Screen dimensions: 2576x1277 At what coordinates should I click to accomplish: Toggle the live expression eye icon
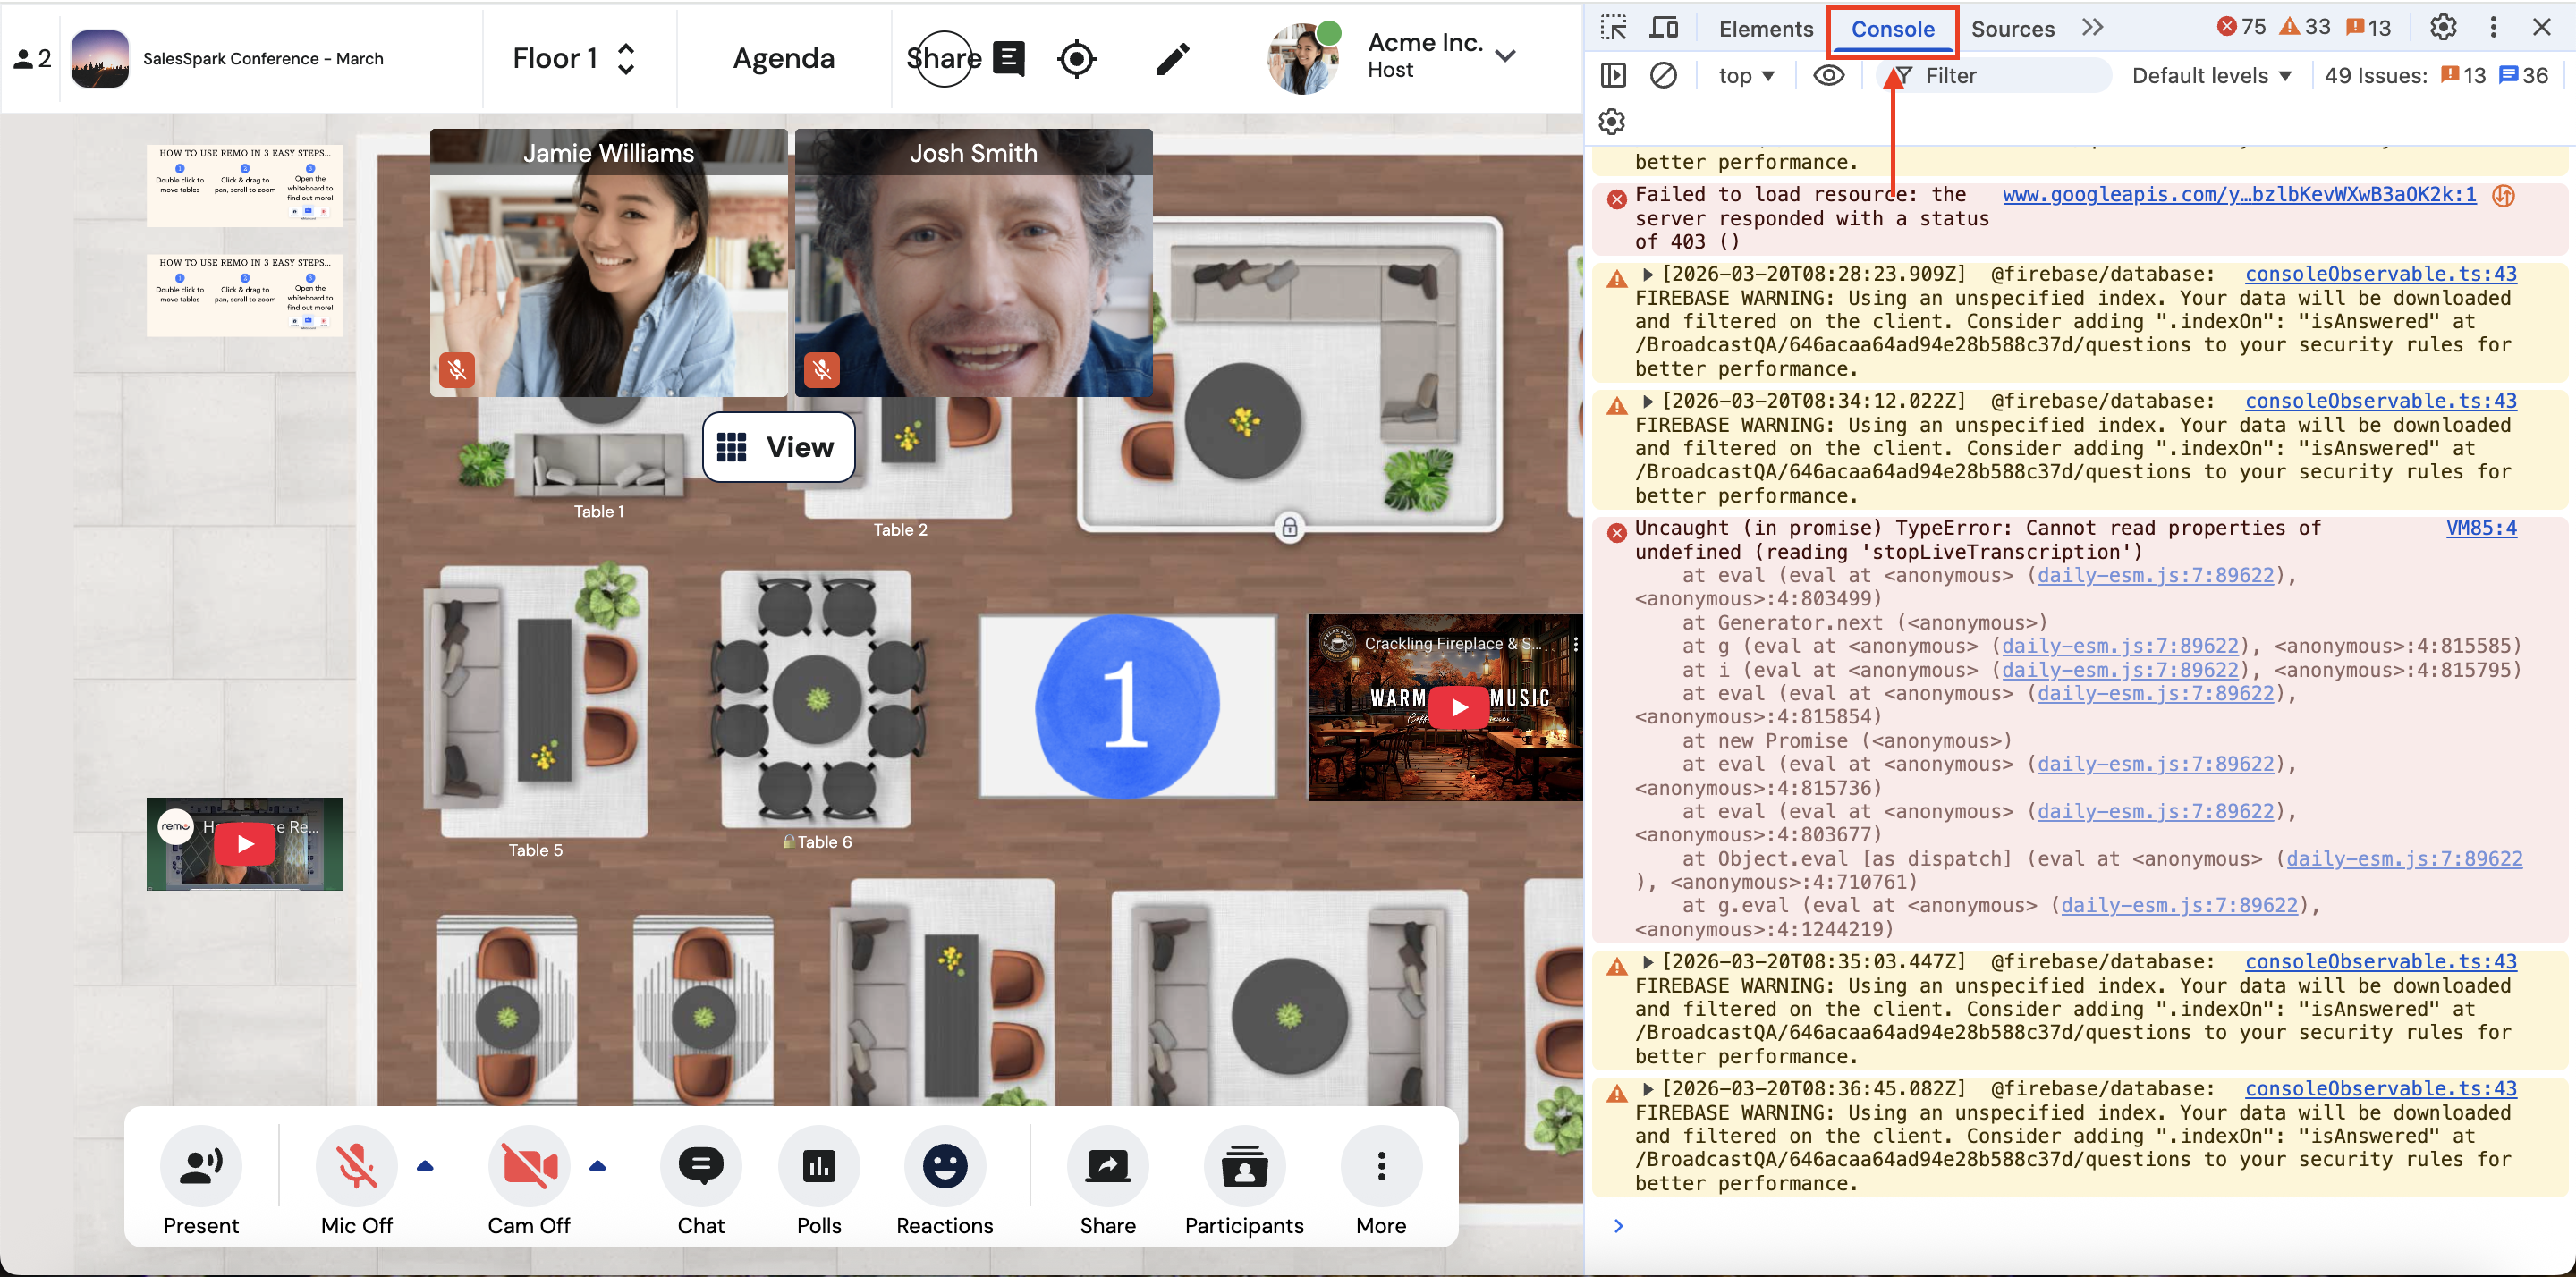click(x=1828, y=76)
